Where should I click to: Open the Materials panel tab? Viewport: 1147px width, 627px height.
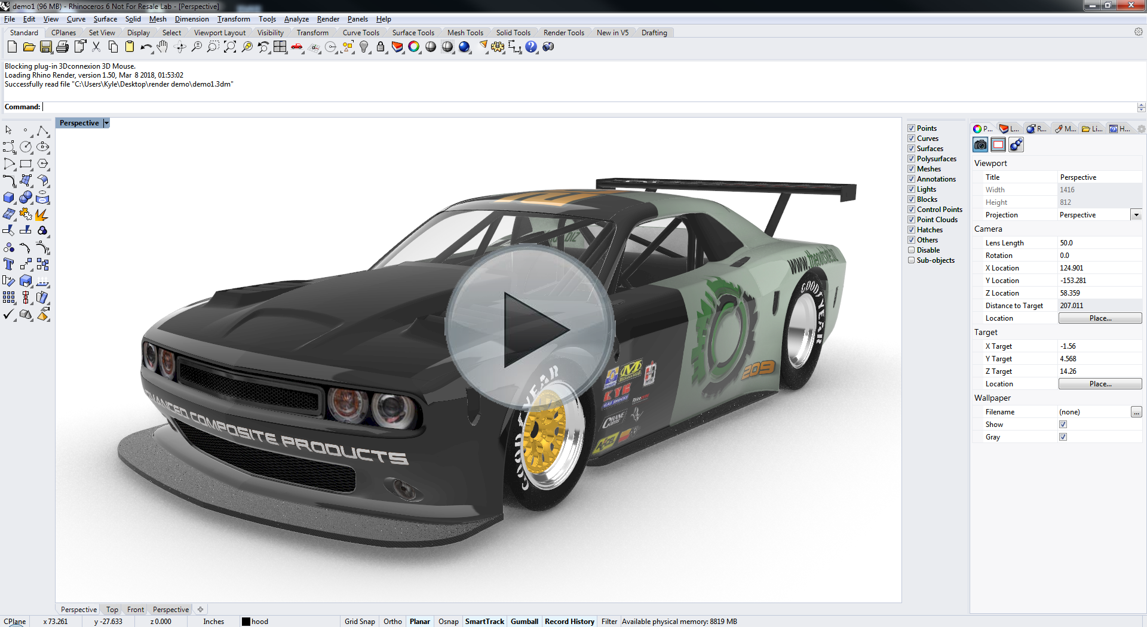[1065, 128]
